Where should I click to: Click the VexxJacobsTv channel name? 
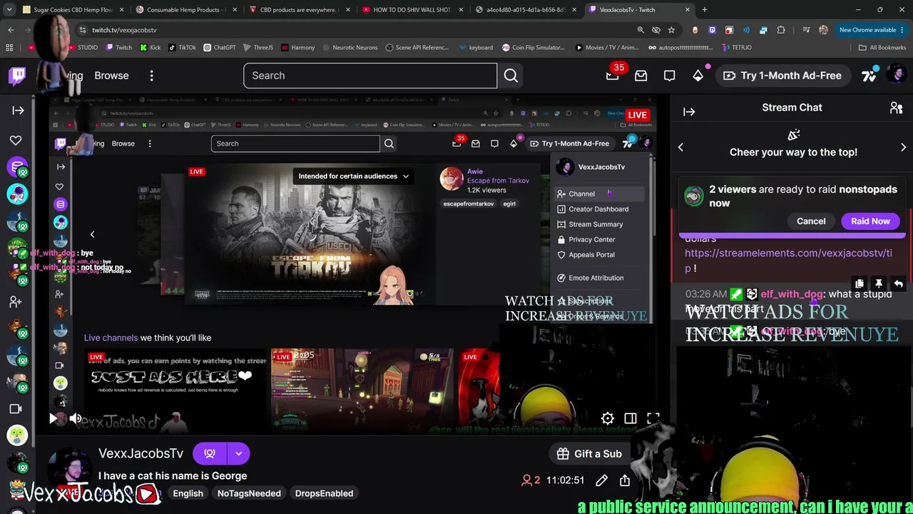pyautogui.click(x=141, y=453)
